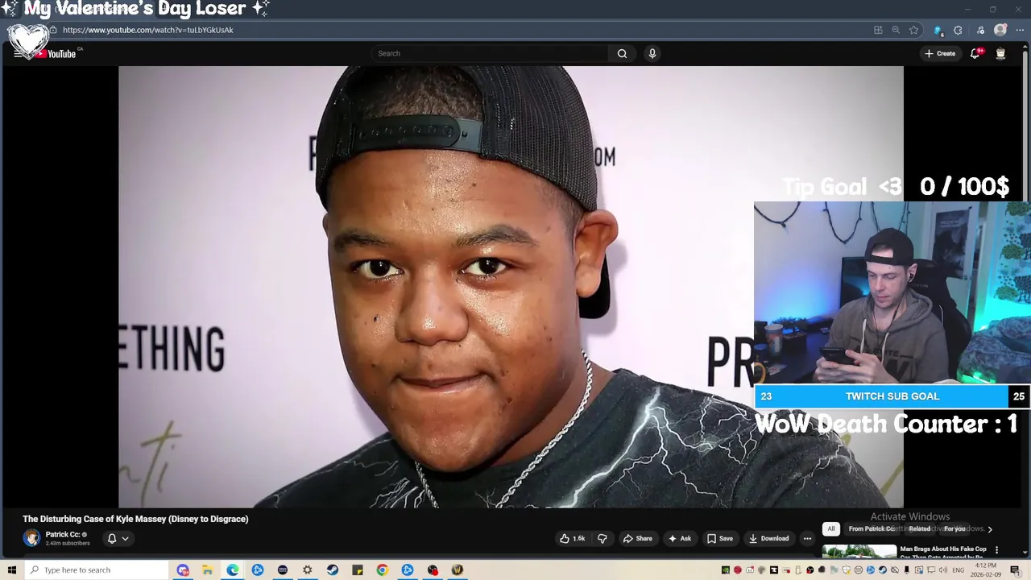Open World of Warcraft taskbar icon
Image resolution: width=1031 pixels, height=580 pixels.
pyautogui.click(x=458, y=570)
